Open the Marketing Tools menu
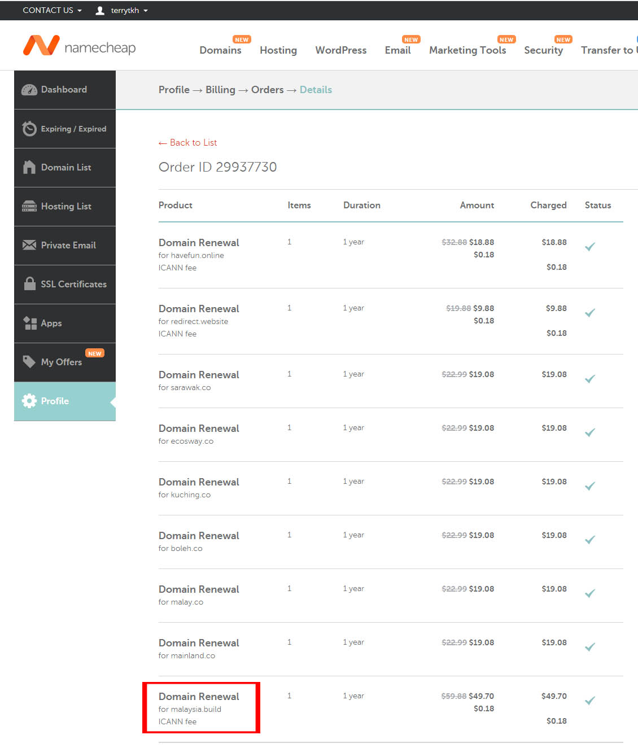The width and height of the screenshot is (638, 748). pyautogui.click(x=467, y=50)
